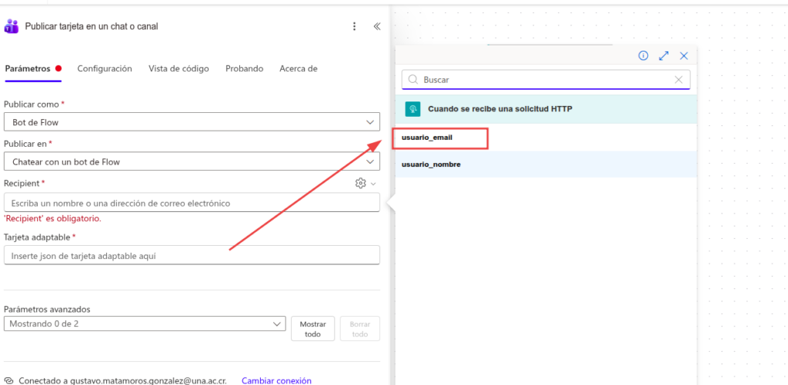Close the dynamic content popup
The height and width of the screenshot is (385, 788).
pyautogui.click(x=683, y=55)
